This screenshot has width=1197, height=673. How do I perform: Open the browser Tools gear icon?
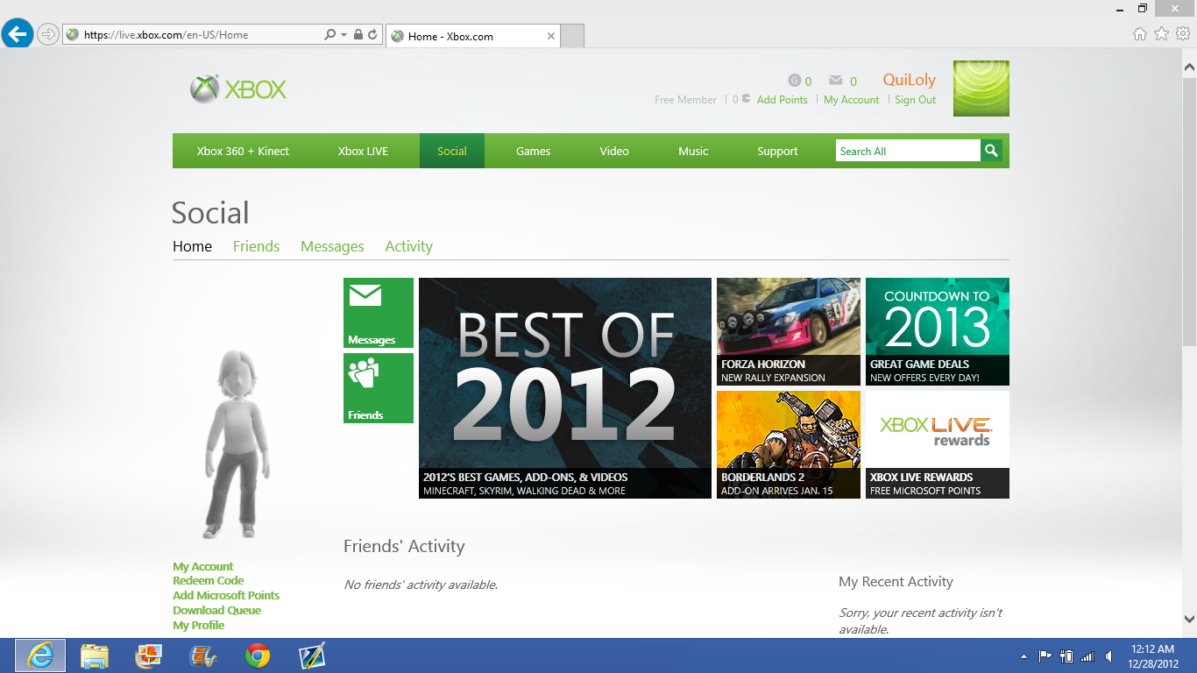pos(1183,34)
